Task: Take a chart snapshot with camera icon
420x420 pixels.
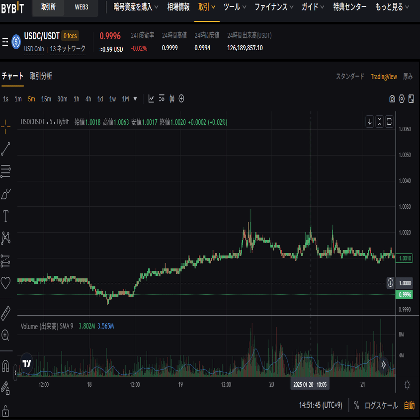Action: coord(392,99)
